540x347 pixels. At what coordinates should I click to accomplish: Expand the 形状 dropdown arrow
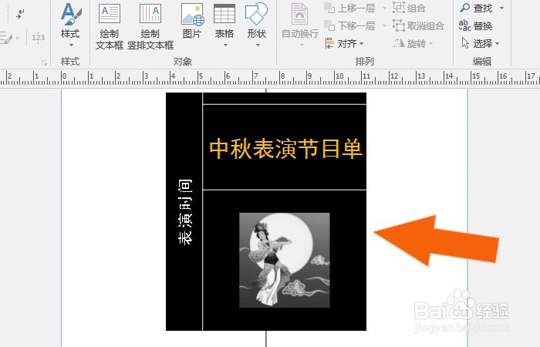[258, 45]
